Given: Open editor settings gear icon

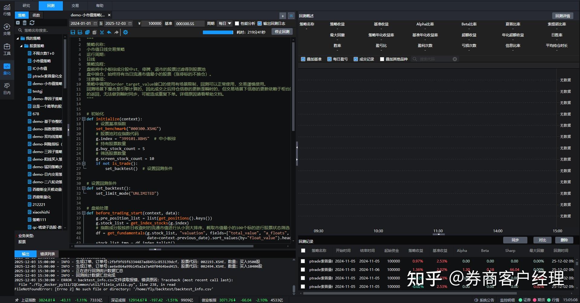Looking at the screenshot, I should pyautogui.click(x=125, y=32).
